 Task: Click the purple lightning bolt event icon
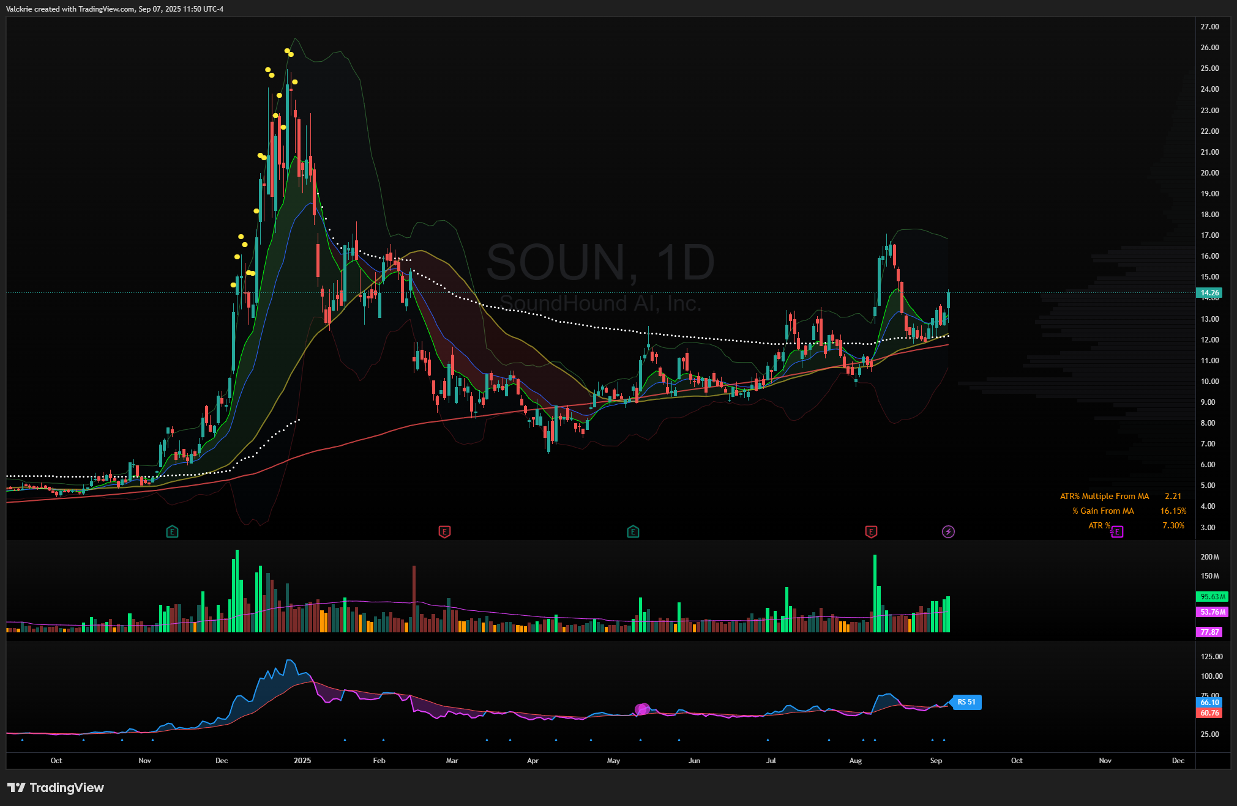[948, 532]
